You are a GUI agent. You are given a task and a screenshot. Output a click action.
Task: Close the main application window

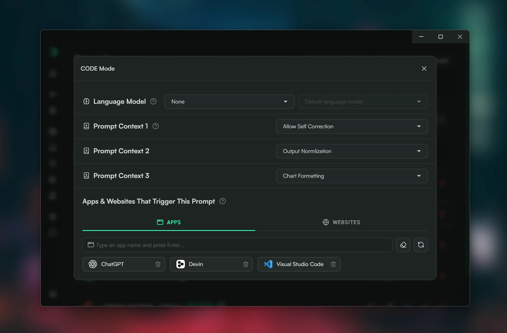coord(460,37)
